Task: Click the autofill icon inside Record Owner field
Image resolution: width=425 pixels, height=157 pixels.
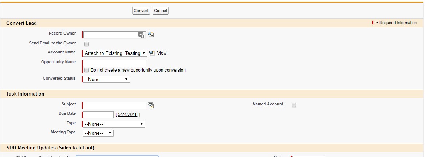Action: 141,35
